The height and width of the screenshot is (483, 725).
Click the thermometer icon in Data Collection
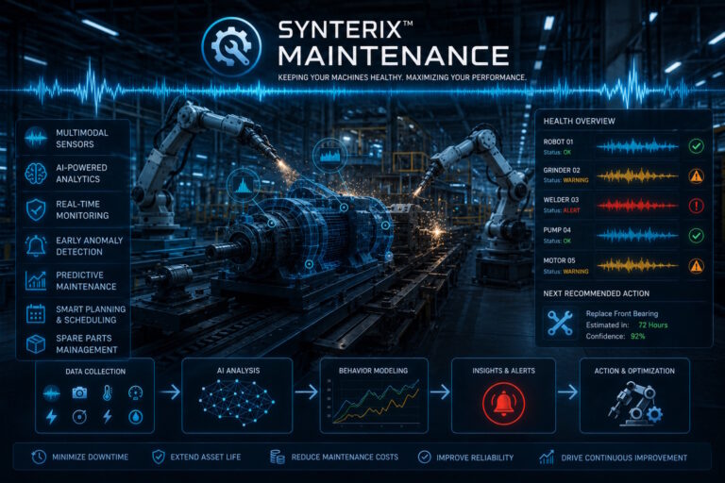[x=108, y=392]
